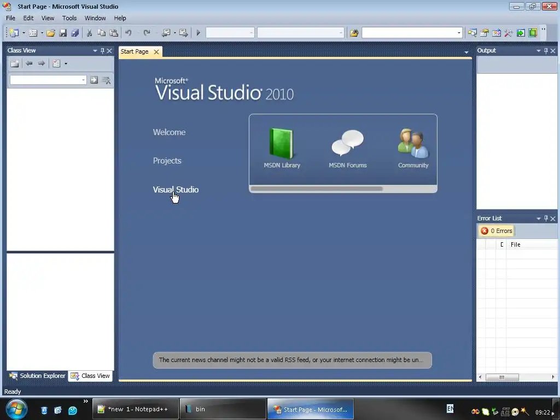Click the Navigate Forward icon

pos(184,33)
